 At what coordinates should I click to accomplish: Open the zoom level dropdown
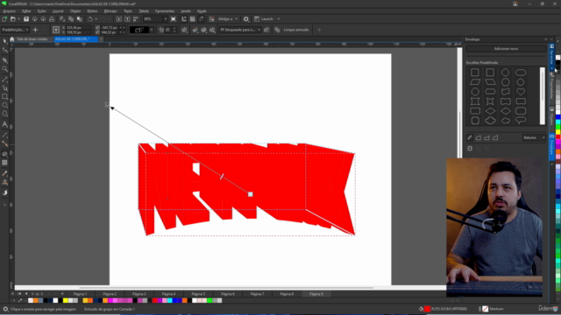(166, 19)
